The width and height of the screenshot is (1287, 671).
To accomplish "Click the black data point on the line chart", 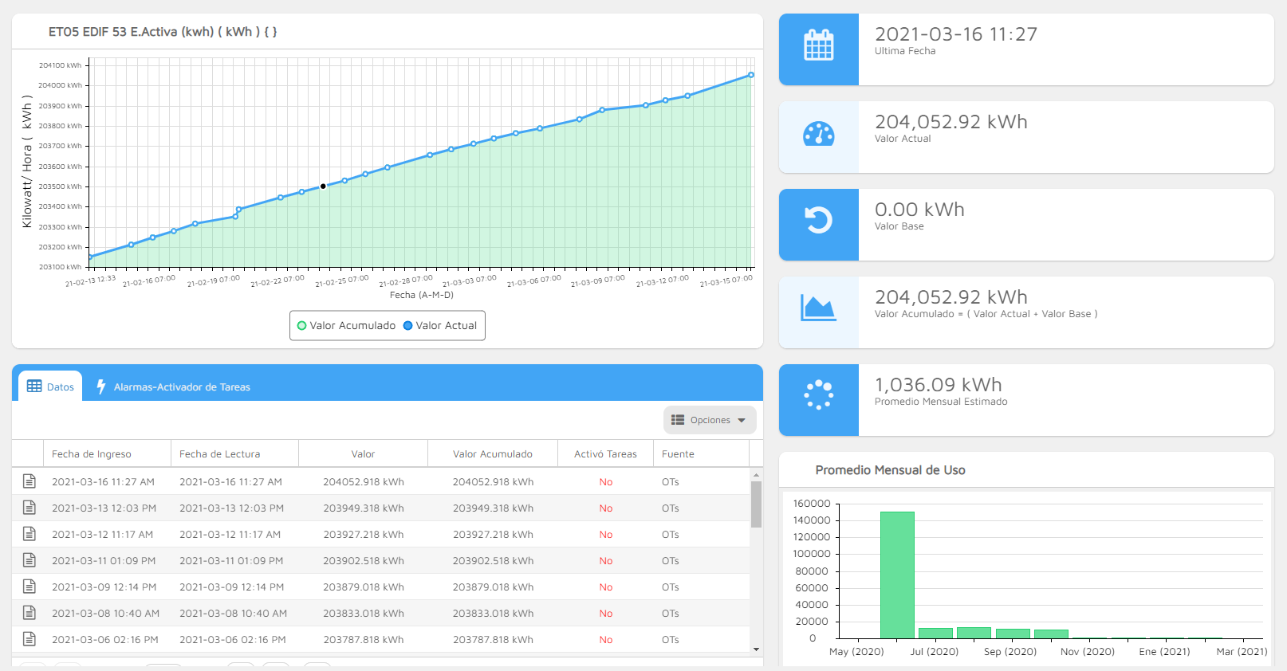I will [323, 186].
